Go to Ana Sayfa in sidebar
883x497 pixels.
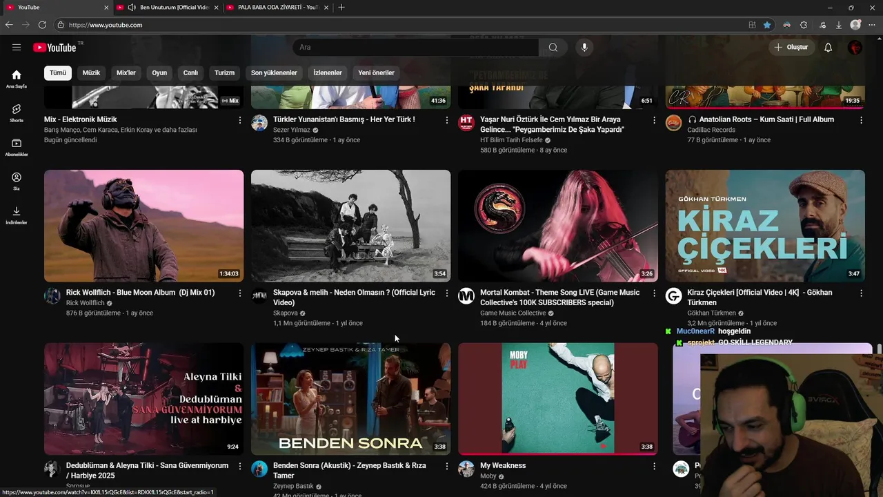(x=17, y=79)
